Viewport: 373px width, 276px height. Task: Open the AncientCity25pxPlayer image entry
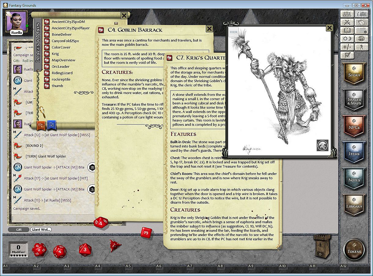[71, 28]
